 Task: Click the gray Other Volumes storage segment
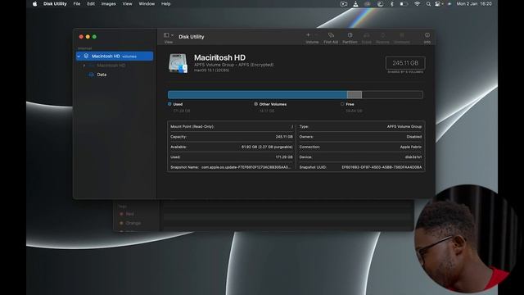tap(355, 95)
